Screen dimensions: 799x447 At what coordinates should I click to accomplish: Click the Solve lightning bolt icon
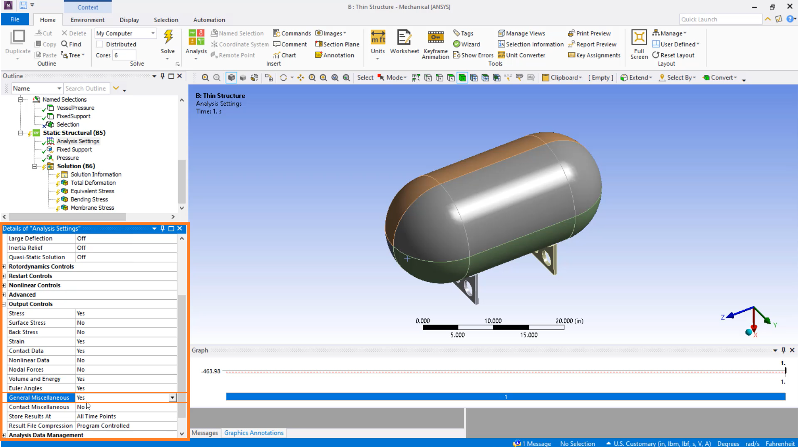click(168, 37)
